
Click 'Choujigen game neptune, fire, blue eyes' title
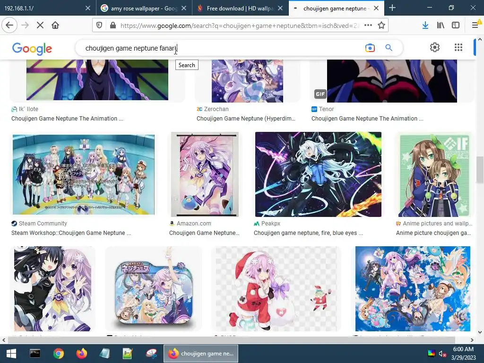coord(308,233)
